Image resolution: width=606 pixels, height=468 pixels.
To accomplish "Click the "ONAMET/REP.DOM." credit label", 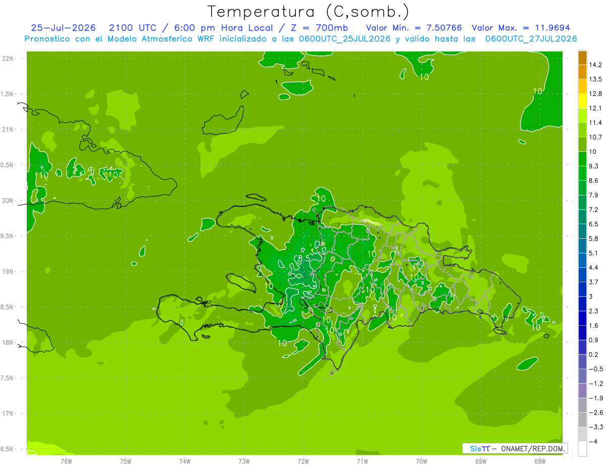I will click(x=533, y=448).
